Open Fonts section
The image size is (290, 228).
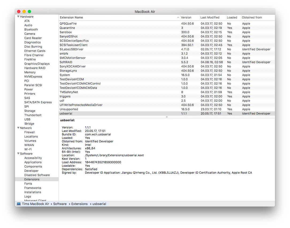pyautogui.click(x=28, y=184)
